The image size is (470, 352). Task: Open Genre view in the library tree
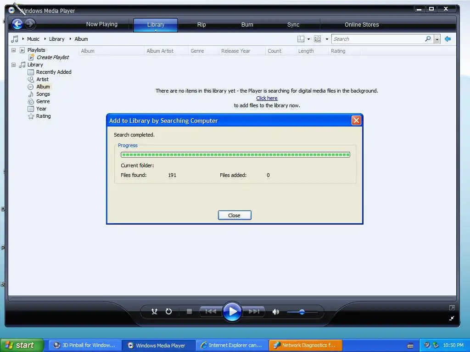point(43,101)
